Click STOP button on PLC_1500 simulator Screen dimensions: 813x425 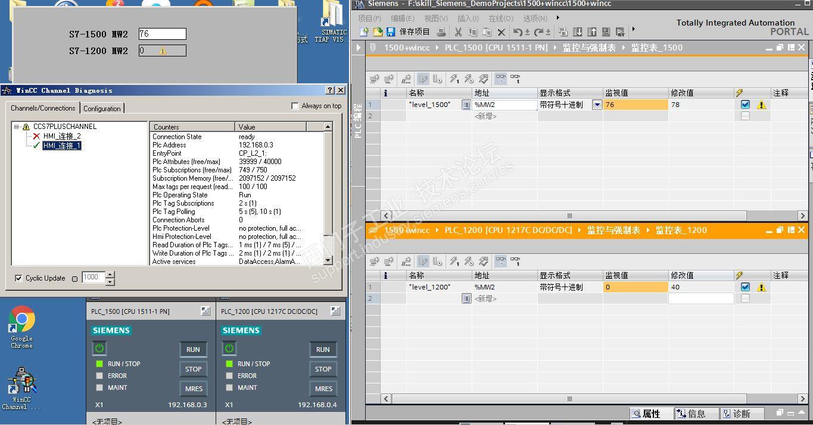193,369
